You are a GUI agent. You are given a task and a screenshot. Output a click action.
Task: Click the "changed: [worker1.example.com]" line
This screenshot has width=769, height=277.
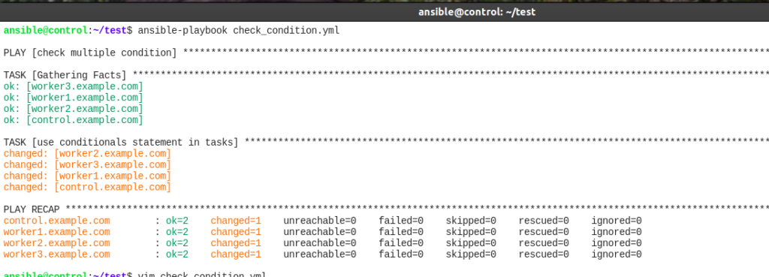click(x=87, y=176)
